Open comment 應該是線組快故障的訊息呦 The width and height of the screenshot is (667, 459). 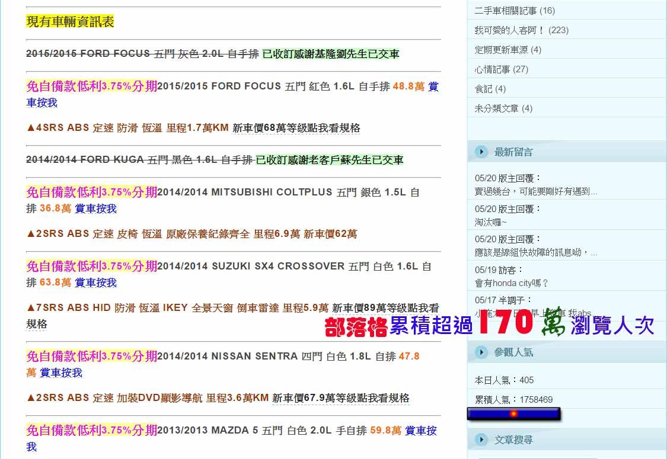pyautogui.click(x=536, y=253)
